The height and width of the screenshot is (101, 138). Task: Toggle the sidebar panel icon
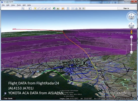(x=30, y=9)
